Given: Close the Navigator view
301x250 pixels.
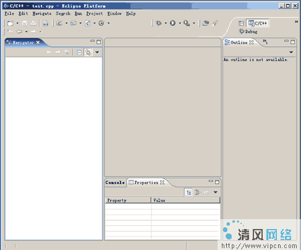Looking at the screenshot, I should point(38,43).
